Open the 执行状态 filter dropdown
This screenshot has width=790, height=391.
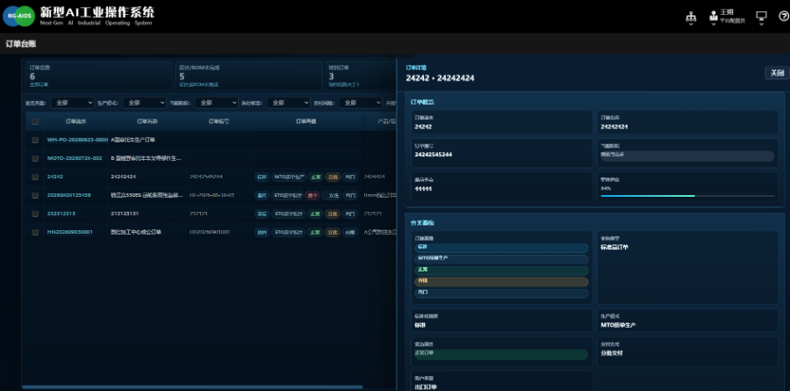(288, 103)
